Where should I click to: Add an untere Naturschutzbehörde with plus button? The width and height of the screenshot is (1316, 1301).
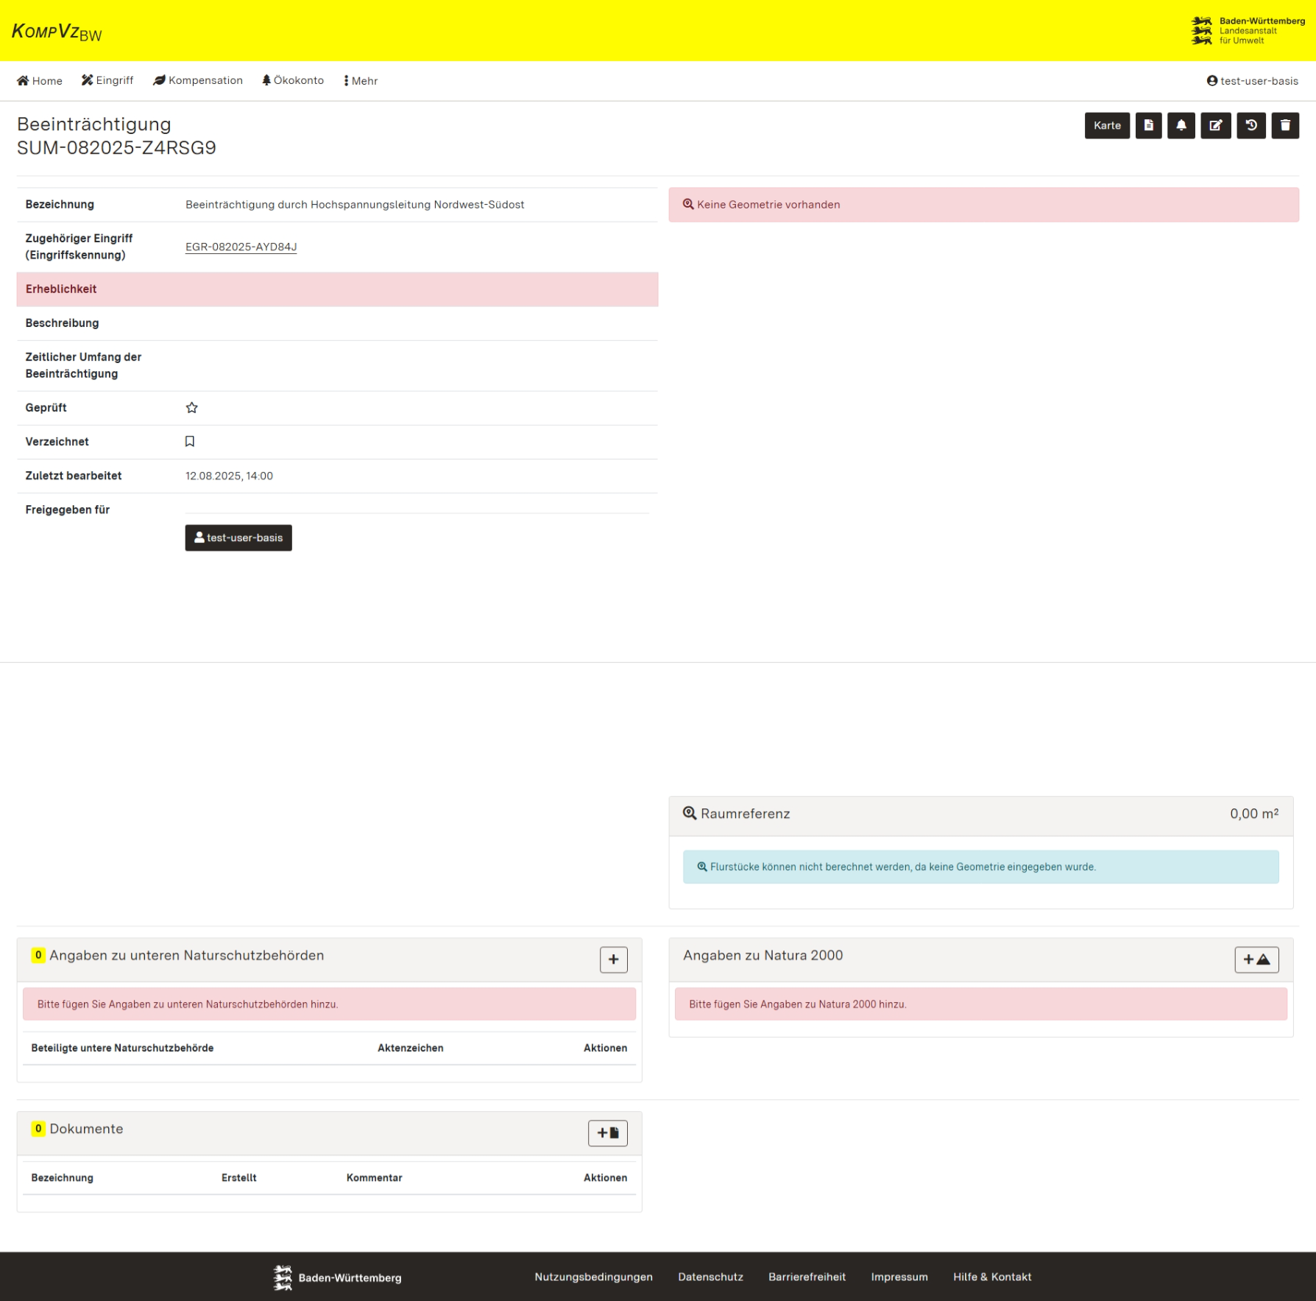coord(613,959)
